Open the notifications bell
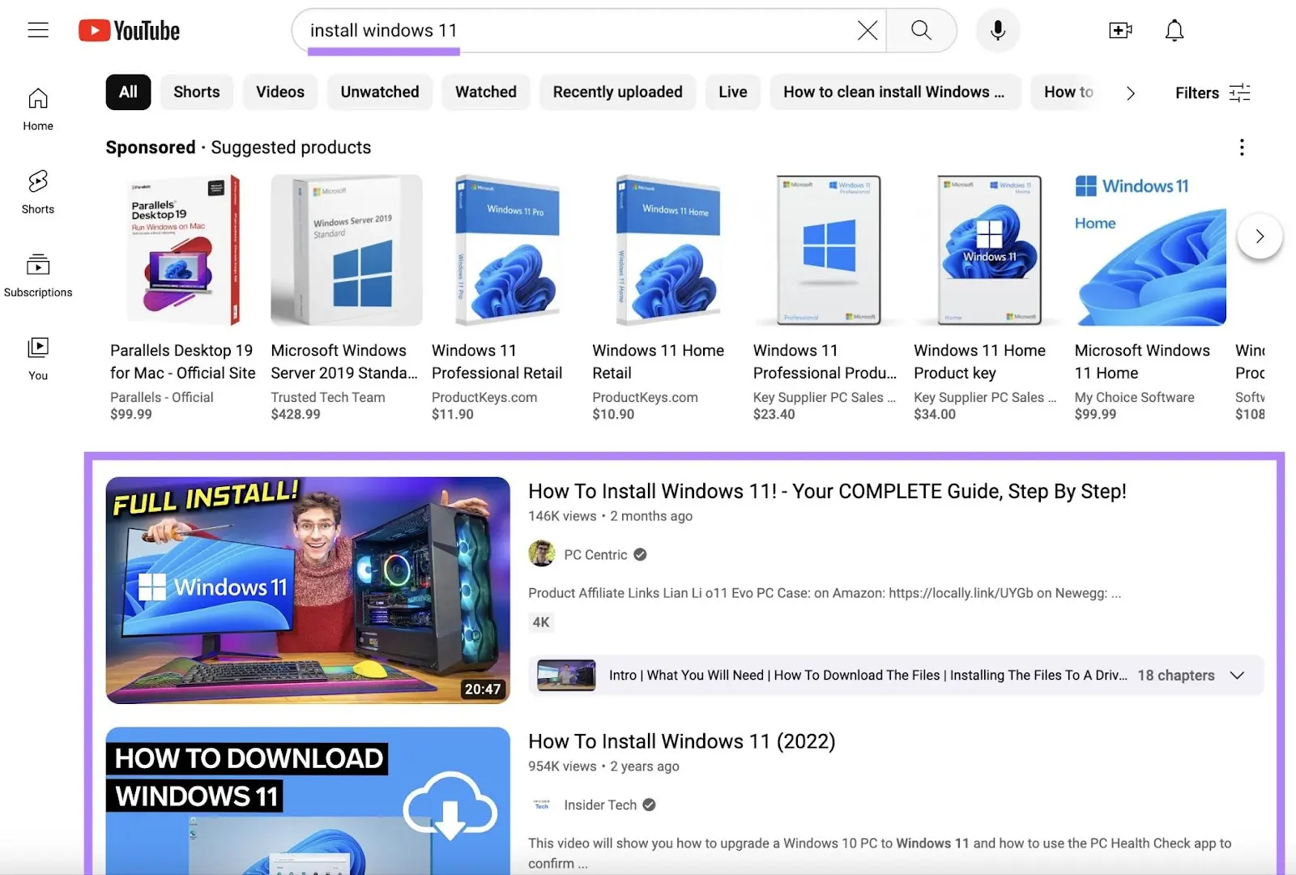 [x=1174, y=31]
